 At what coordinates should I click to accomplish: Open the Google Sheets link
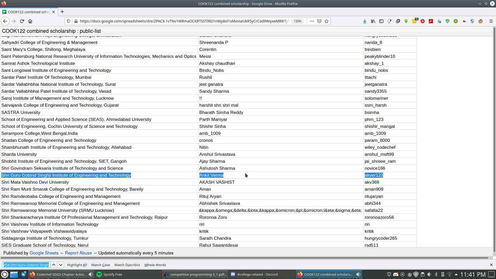click(44, 253)
